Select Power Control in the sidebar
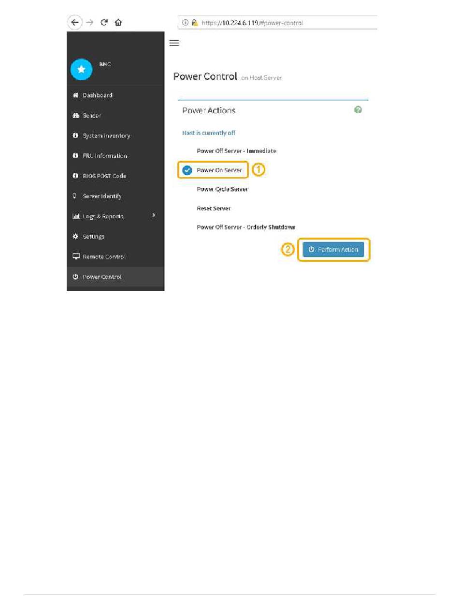This screenshot has width=459, height=604. (x=115, y=277)
